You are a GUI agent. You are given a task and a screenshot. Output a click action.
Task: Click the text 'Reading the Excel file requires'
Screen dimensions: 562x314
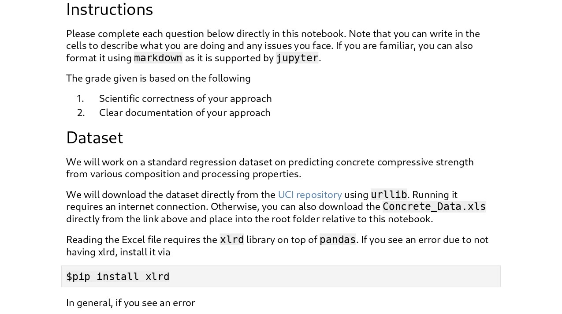(x=141, y=239)
